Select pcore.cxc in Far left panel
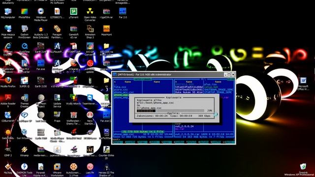 [121, 89]
